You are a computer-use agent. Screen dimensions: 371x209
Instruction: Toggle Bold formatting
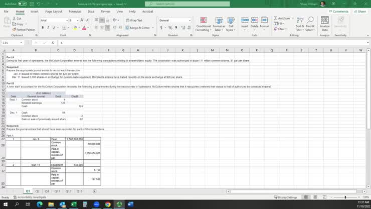pos(43,28)
